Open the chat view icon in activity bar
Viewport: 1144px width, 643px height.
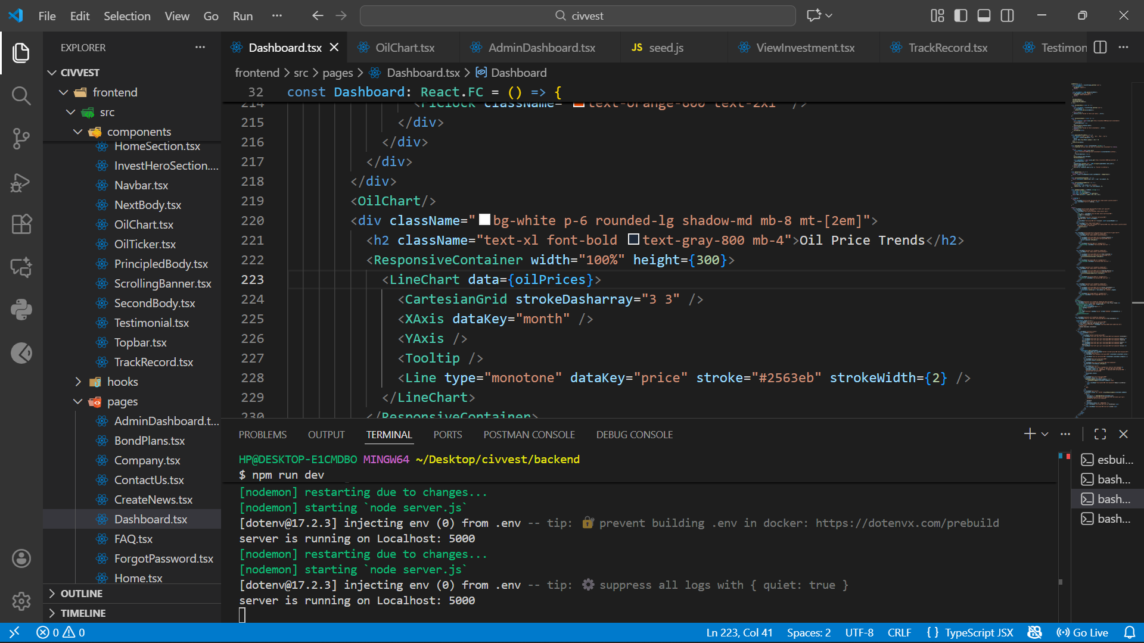pyautogui.click(x=21, y=267)
